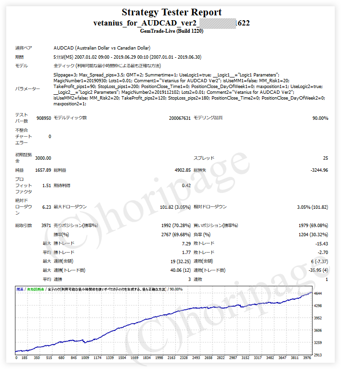Click the GemTrade-Live (Build 1220) subtitle
Image resolution: width=341 pixels, height=369 pixels.
(x=171, y=31)
